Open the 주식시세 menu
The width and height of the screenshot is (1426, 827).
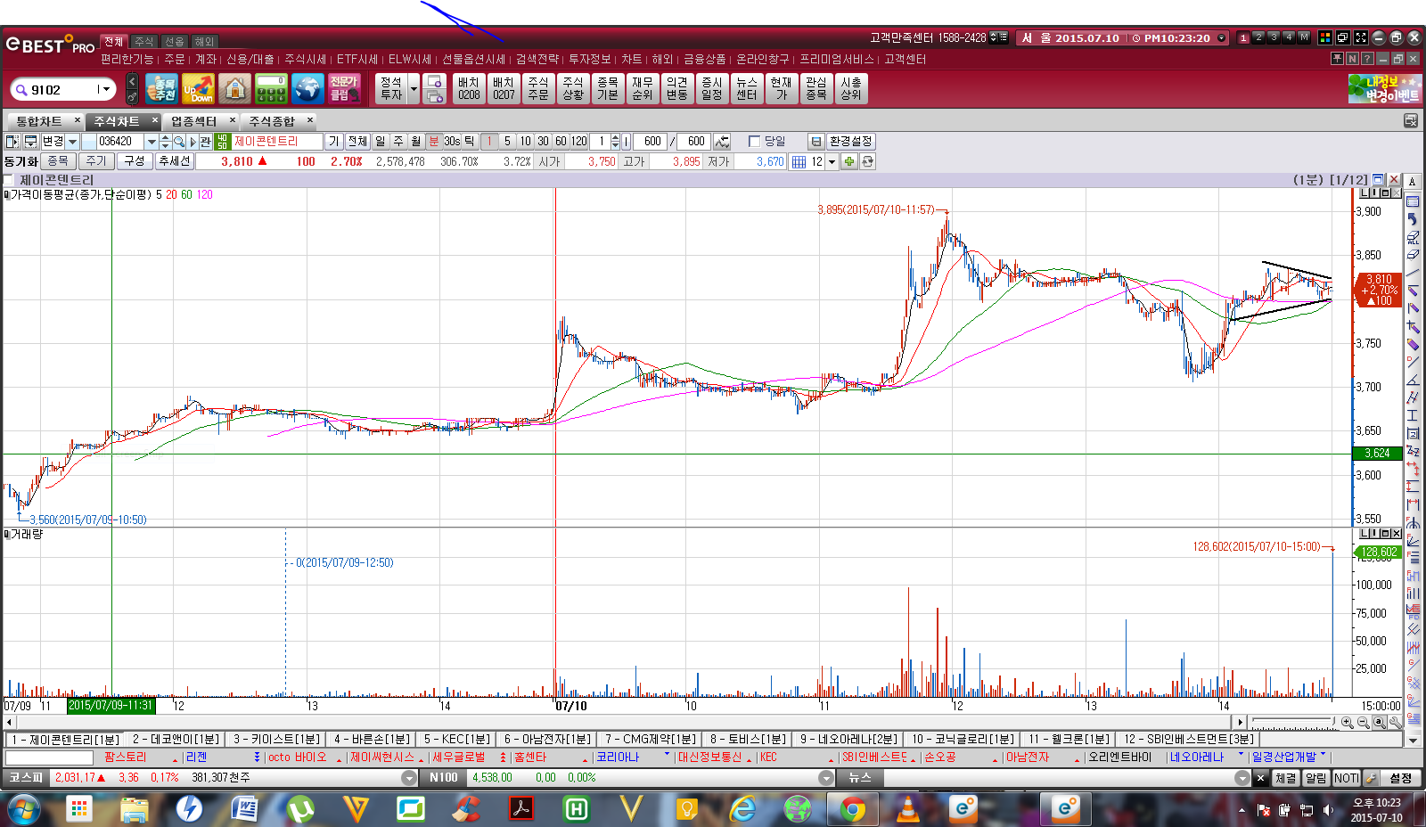click(x=306, y=59)
